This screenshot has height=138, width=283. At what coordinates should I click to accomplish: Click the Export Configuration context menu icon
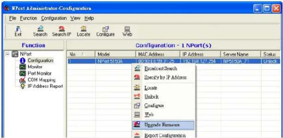[x=137, y=135]
